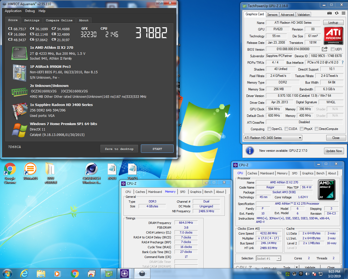
Task: Open DDU v18.0.0.8 folder on desktop
Action: click(51, 173)
